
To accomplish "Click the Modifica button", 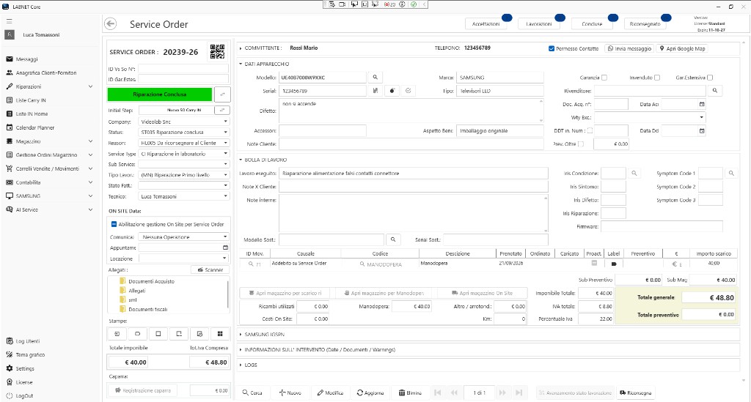I will (330, 393).
